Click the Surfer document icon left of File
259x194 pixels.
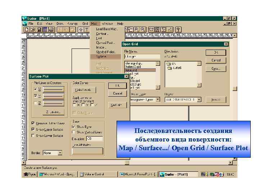[25, 24]
